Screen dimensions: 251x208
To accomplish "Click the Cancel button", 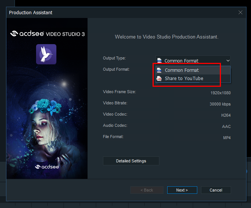I will click(x=216, y=190).
